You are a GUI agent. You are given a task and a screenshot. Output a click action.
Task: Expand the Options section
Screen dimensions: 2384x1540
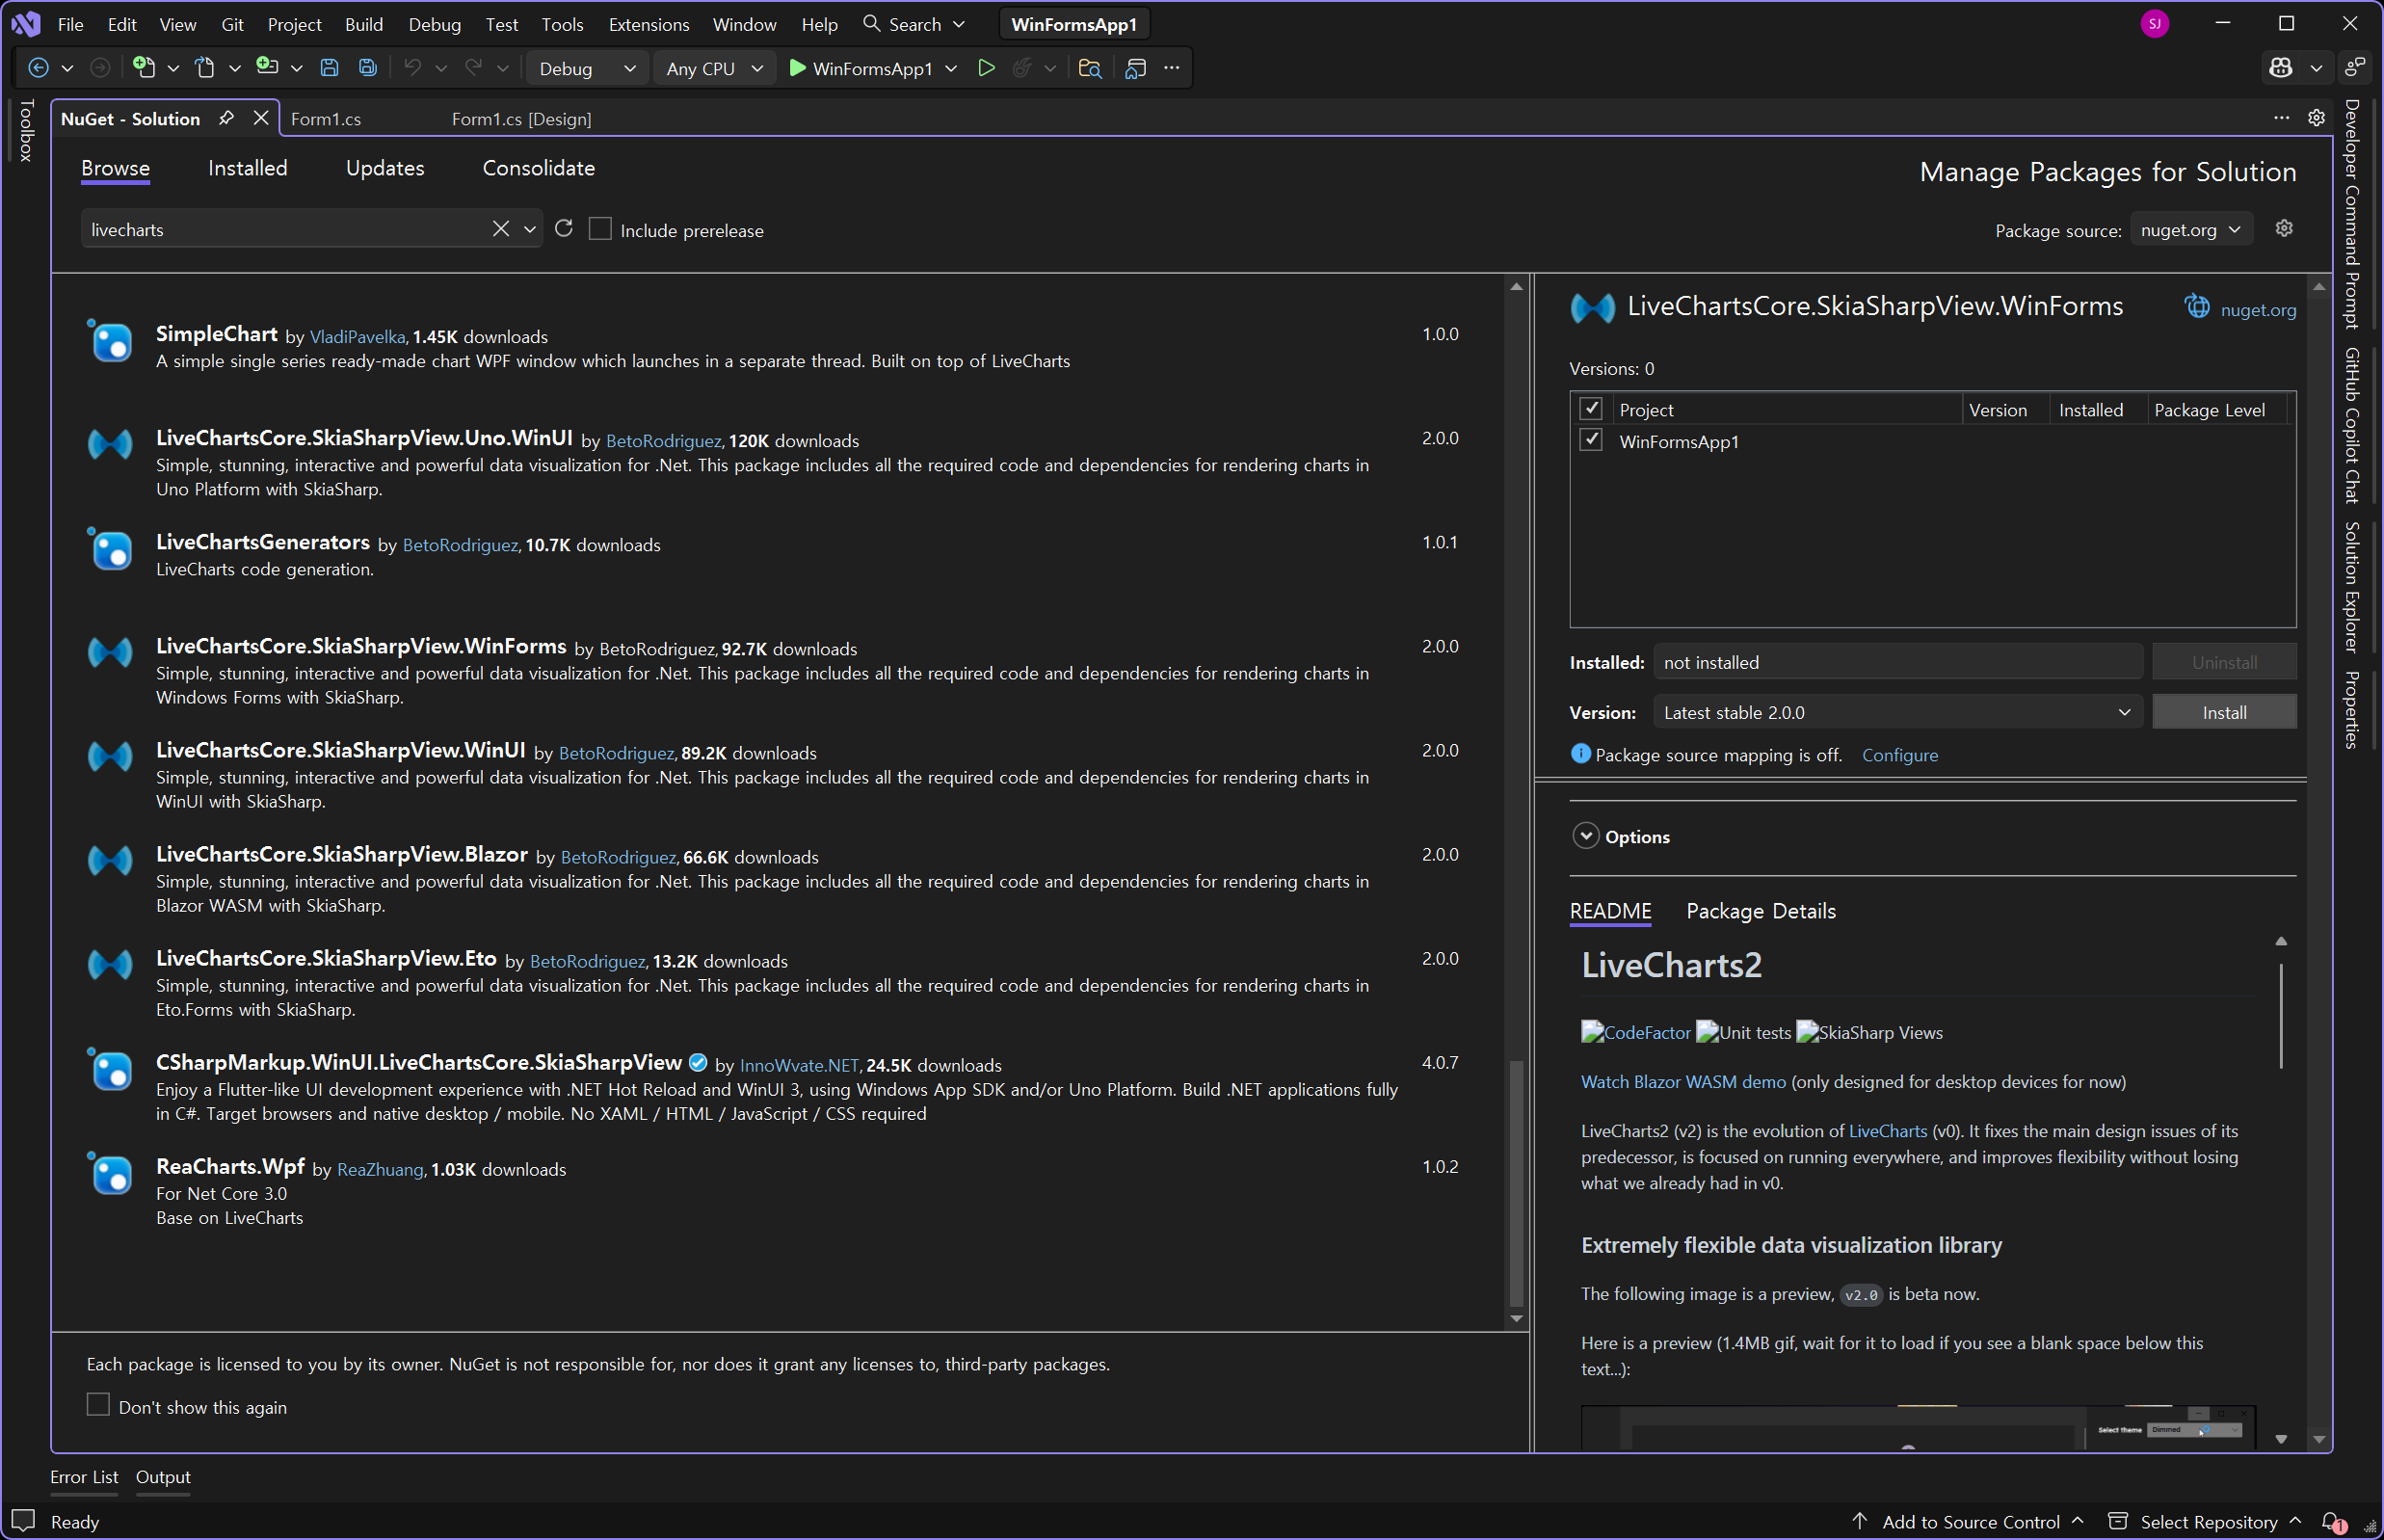(1586, 836)
